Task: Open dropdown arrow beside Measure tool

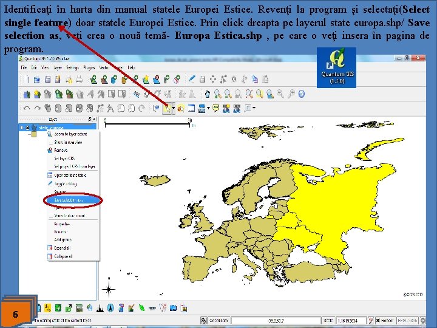Action: [208, 108]
